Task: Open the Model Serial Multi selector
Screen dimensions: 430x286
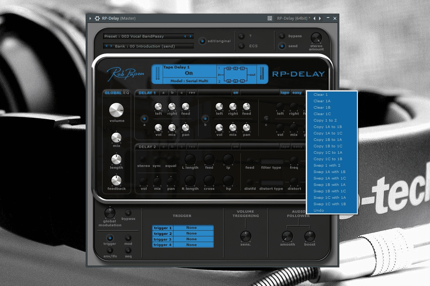Action: 190,81
